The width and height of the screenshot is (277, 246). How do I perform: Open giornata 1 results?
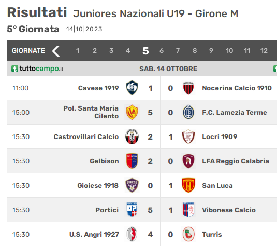click(x=78, y=51)
